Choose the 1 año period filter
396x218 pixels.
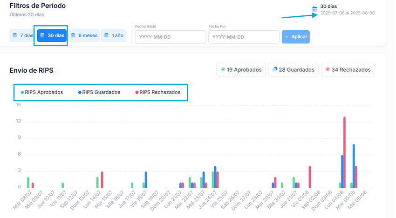pyautogui.click(x=113, y=35)
